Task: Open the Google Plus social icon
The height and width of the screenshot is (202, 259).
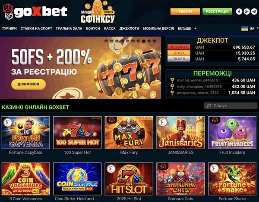Action: click(246, 12)
